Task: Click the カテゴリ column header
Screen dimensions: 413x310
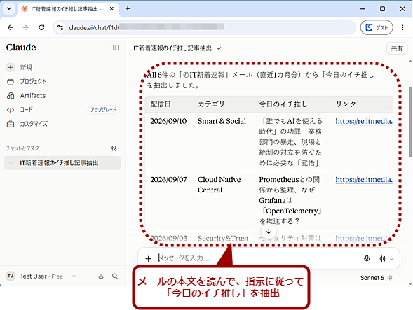Action: click(211, 104)
